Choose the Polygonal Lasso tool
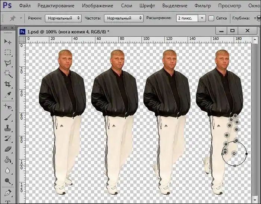This screenshot has height=204, width=261. point(7,63)
